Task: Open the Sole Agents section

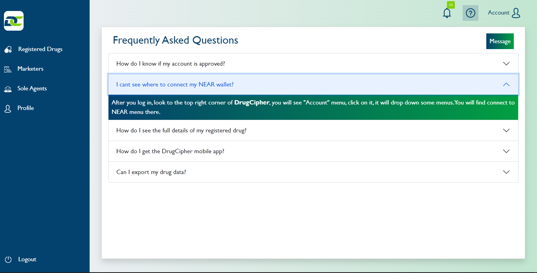Action: [x=32, y=89]
